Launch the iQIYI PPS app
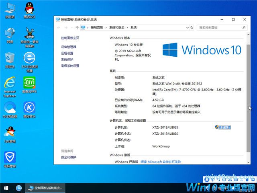The height and width of the screenshot is (193, 257). [29, 85]
